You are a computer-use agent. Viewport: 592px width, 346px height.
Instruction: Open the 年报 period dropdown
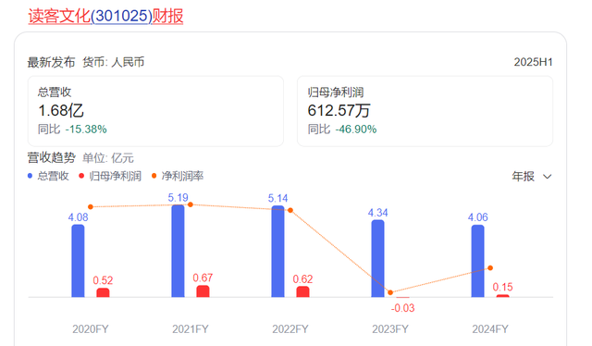[532, 177]
